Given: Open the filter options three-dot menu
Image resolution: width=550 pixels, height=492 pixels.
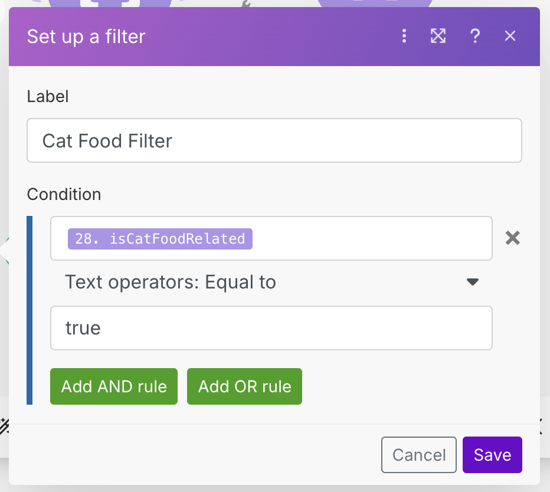Looking at the screenshot, I should point(404,36).
